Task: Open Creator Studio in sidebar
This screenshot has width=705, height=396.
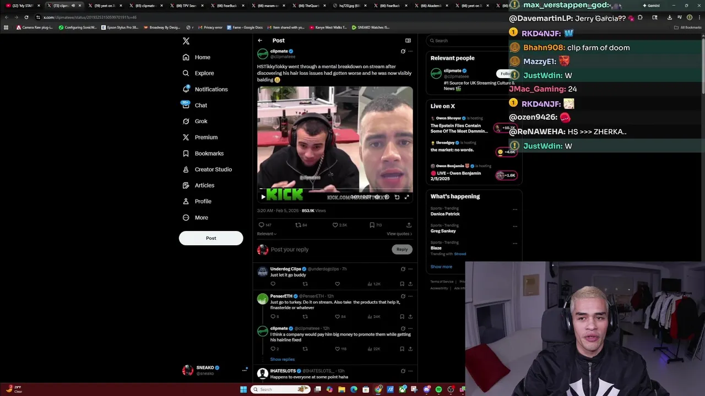Action: (x=207, y=169)
